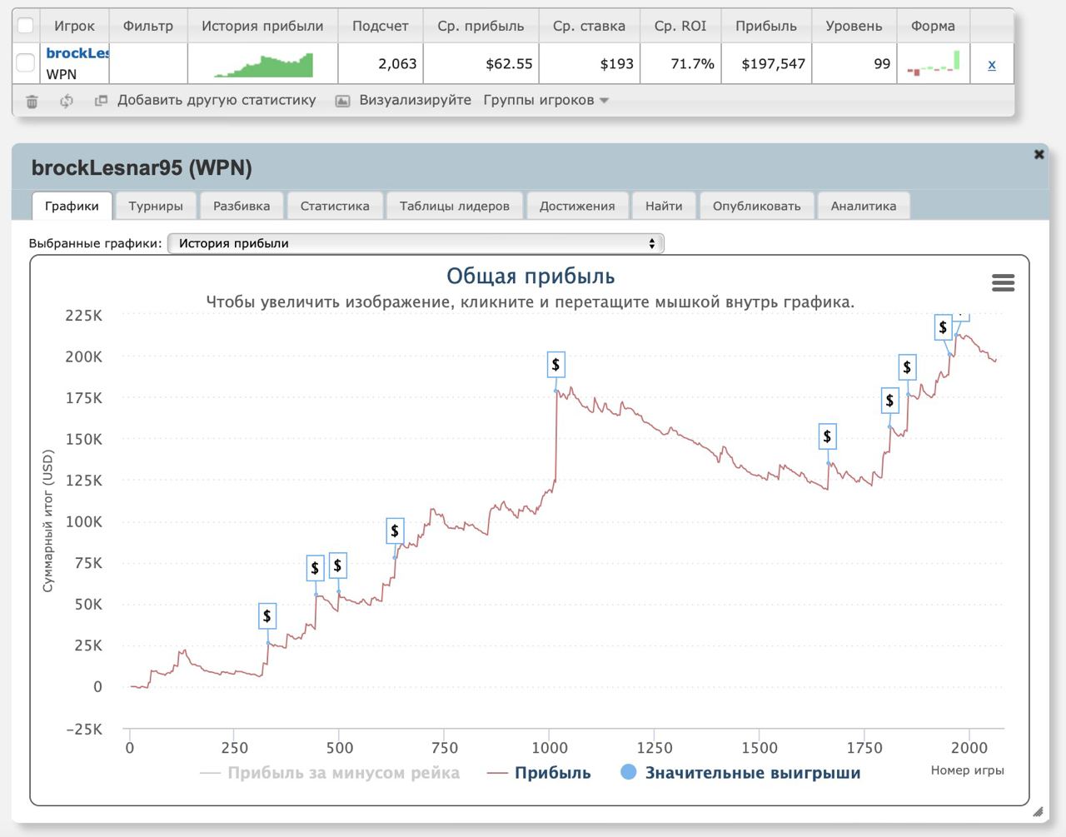Screen dimensions: 1066x837
Task: Open the 'Статистика' tab
Action: 334,206
